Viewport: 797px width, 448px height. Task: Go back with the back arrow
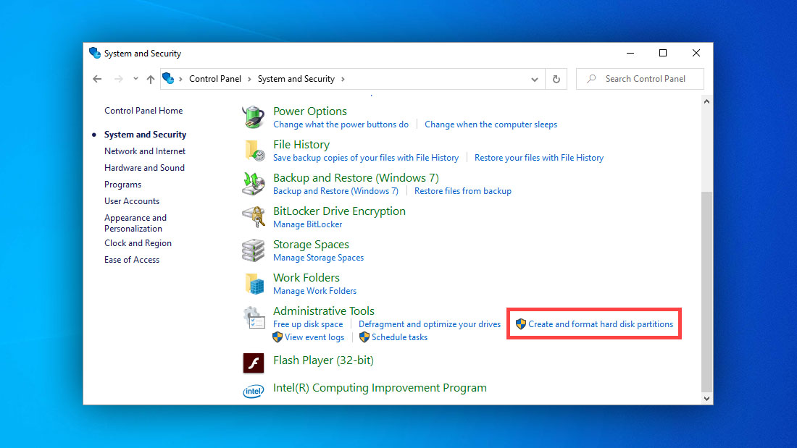(x=97, y=79)
